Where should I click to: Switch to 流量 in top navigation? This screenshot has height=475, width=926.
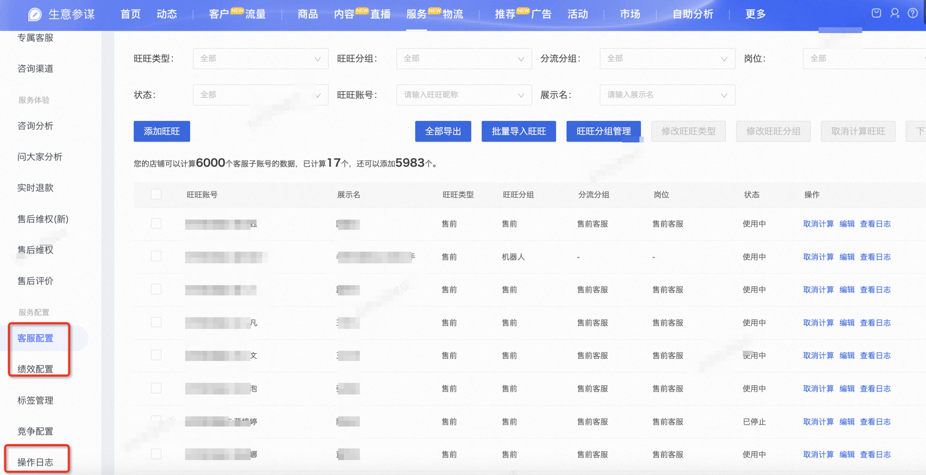[x=256, y=14]
